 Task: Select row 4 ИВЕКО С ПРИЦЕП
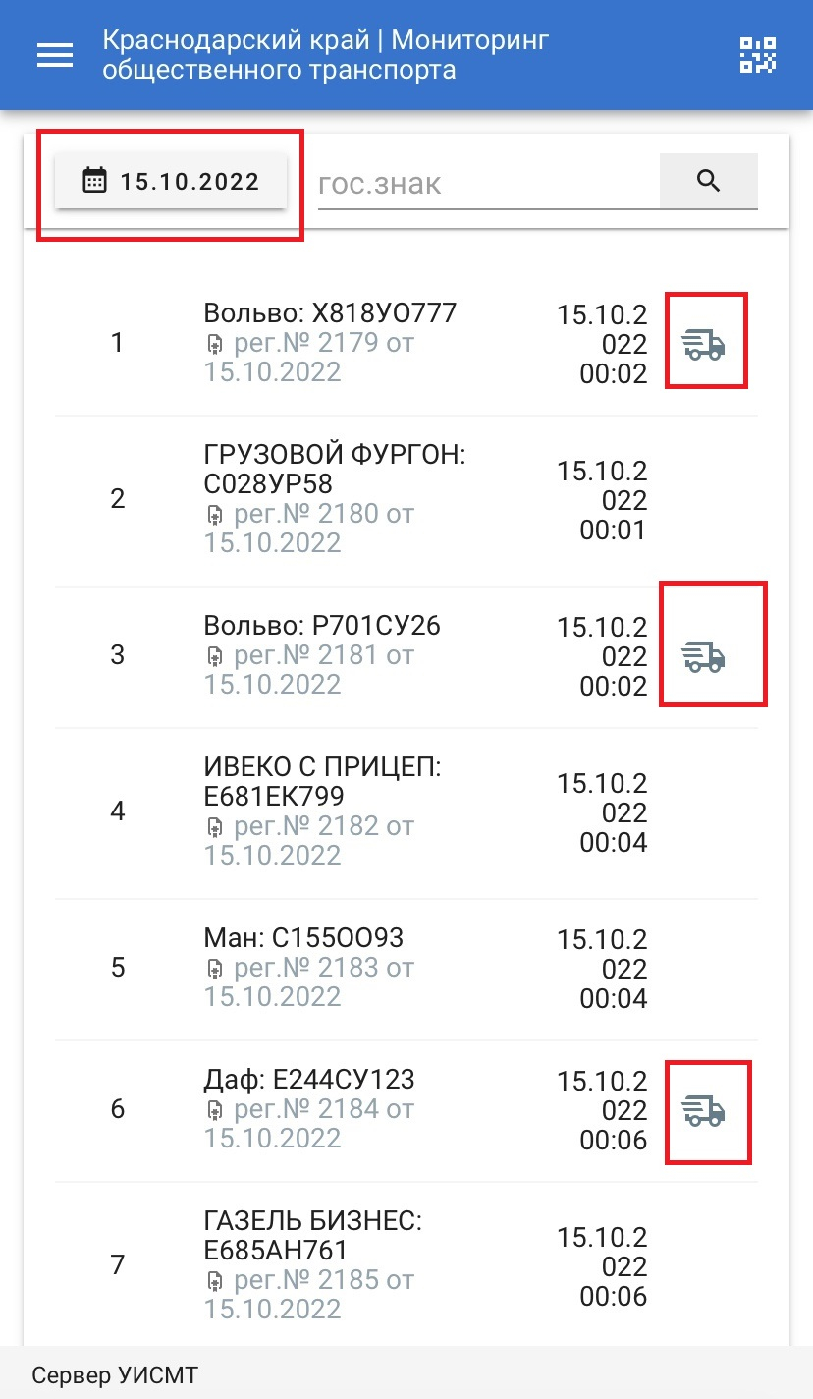coord(406,812)
